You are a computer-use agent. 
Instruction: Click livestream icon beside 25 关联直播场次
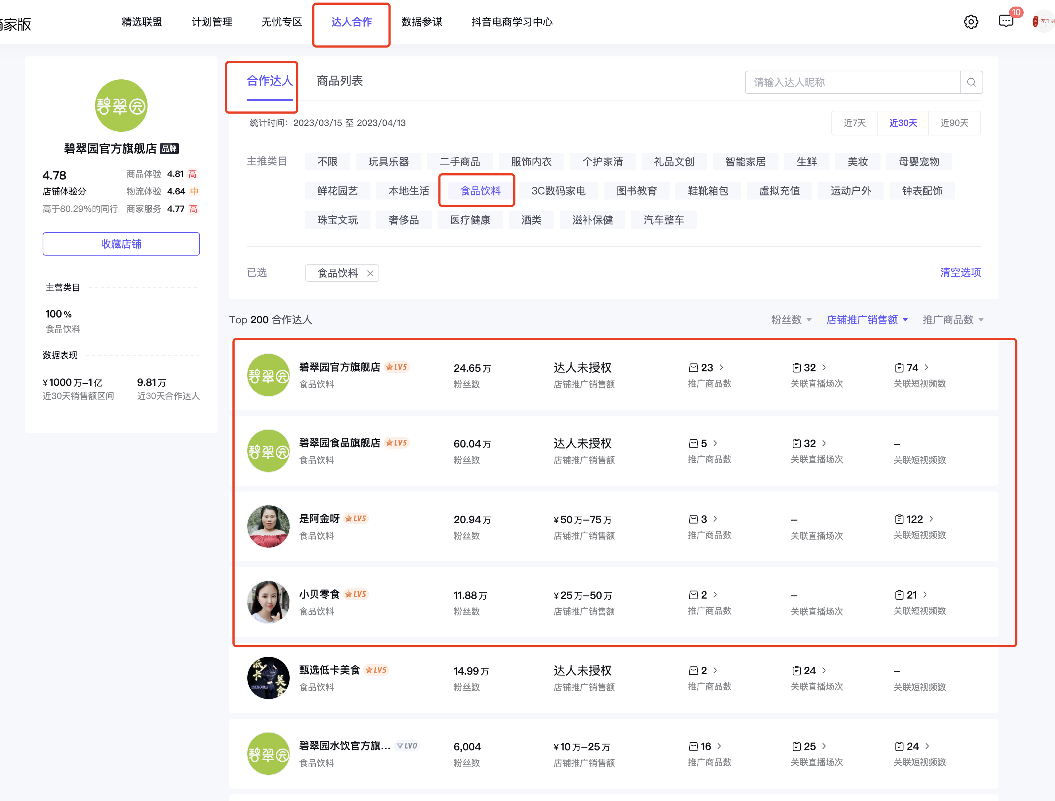796,746
